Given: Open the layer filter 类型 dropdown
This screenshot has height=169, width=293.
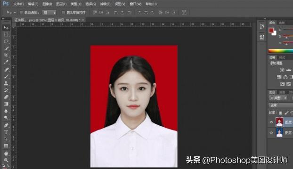Looking at the screenshot, I should (x=277, y=98).
